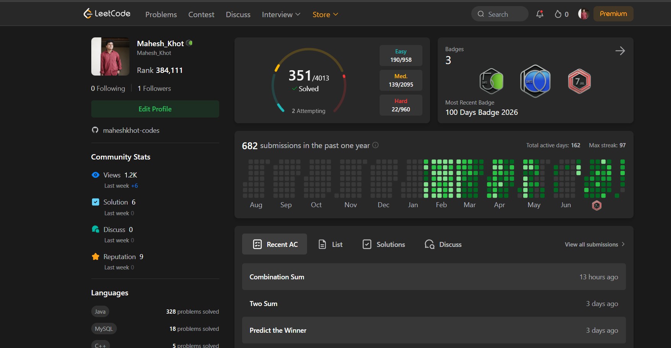Click the Med. 139/2095 stat box
Screen dimensions: 671x348
point(401,81)
